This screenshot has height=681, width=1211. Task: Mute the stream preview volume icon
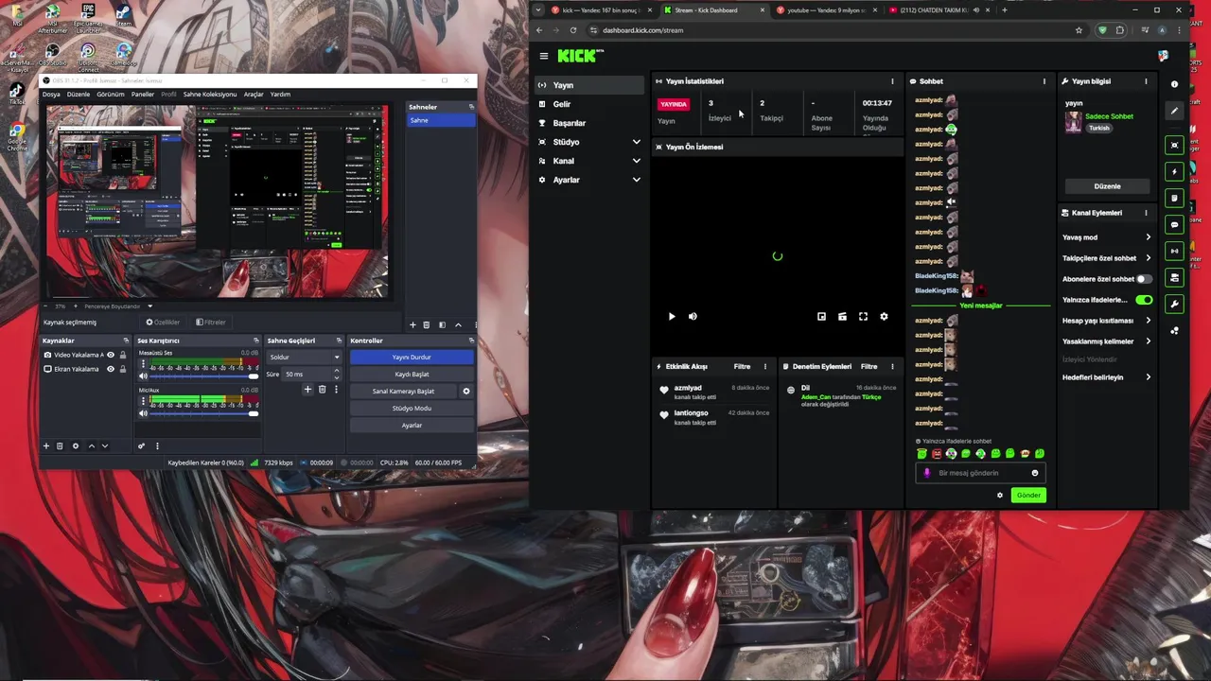(x=693, y=317)
